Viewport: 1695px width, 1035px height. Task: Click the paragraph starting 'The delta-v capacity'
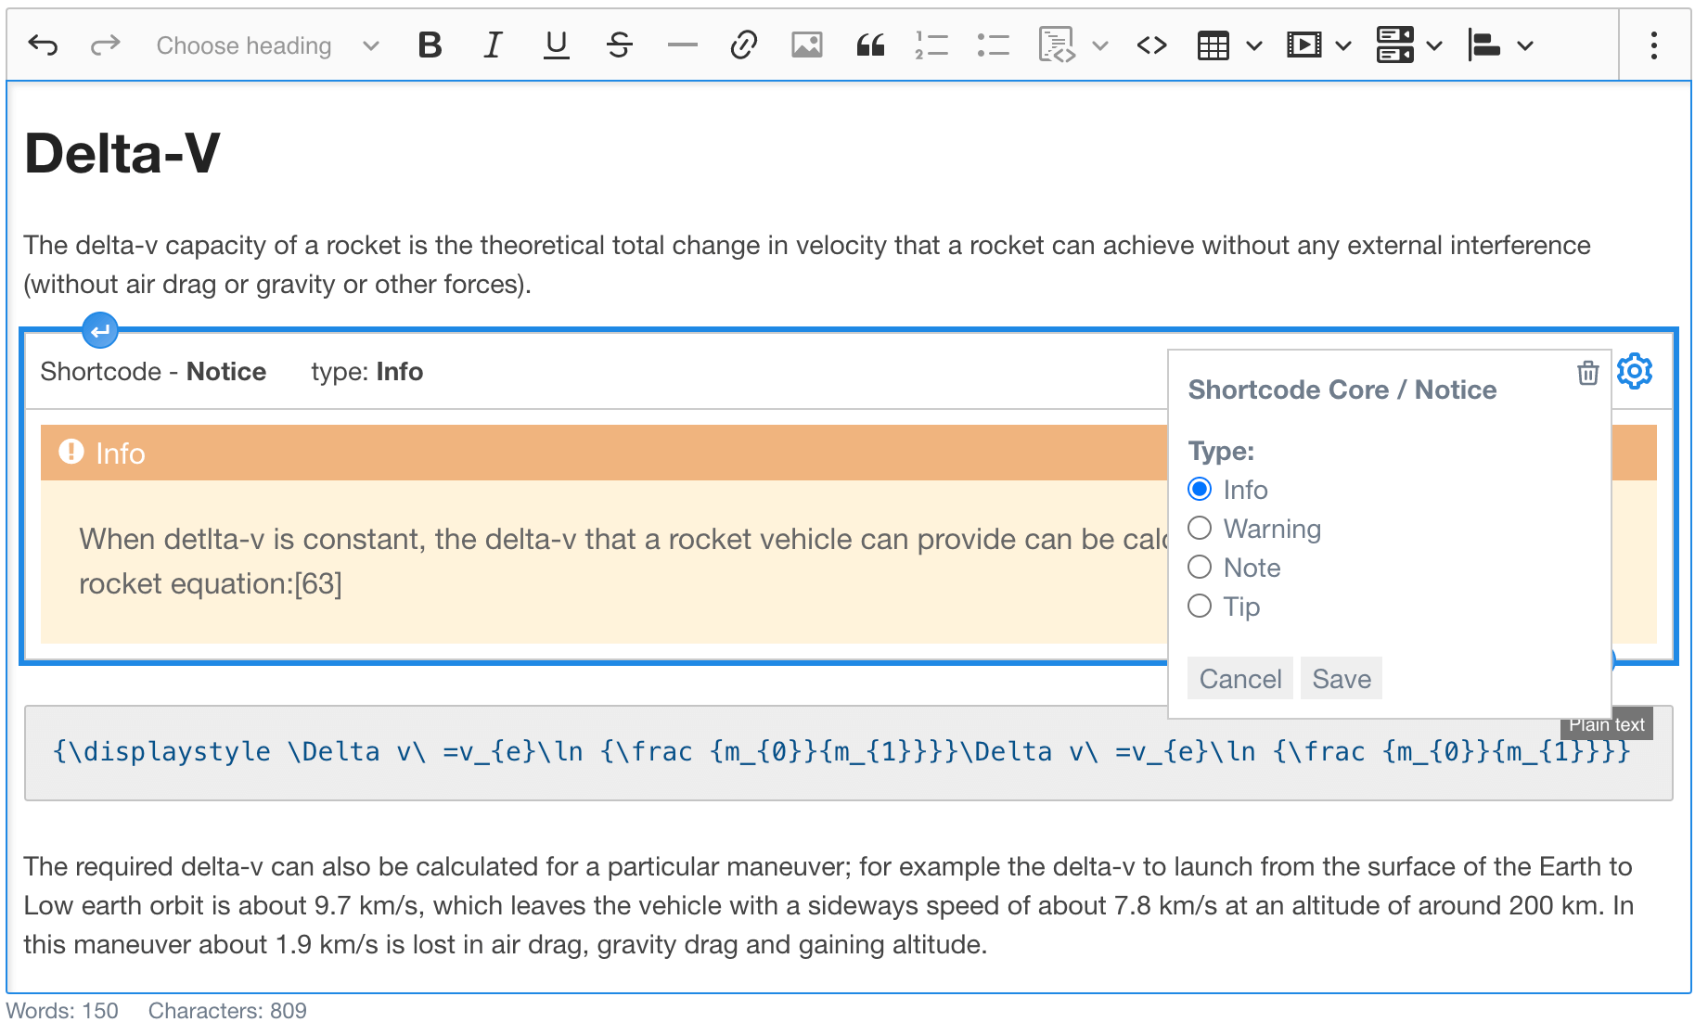click(807, 264)
